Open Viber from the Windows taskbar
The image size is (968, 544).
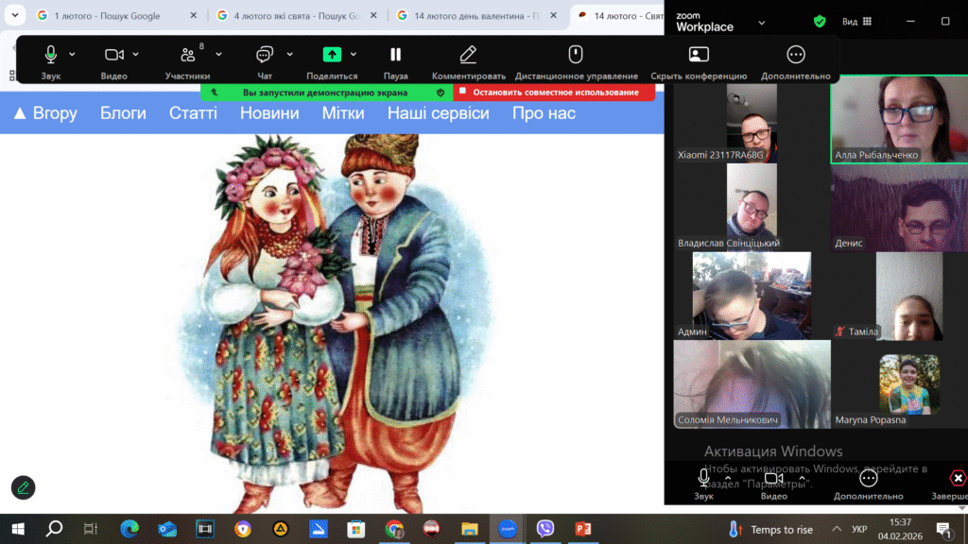click(544, 529)
